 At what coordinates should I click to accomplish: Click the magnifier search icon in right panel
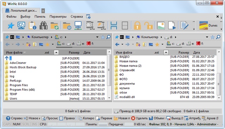pos(218,37)
